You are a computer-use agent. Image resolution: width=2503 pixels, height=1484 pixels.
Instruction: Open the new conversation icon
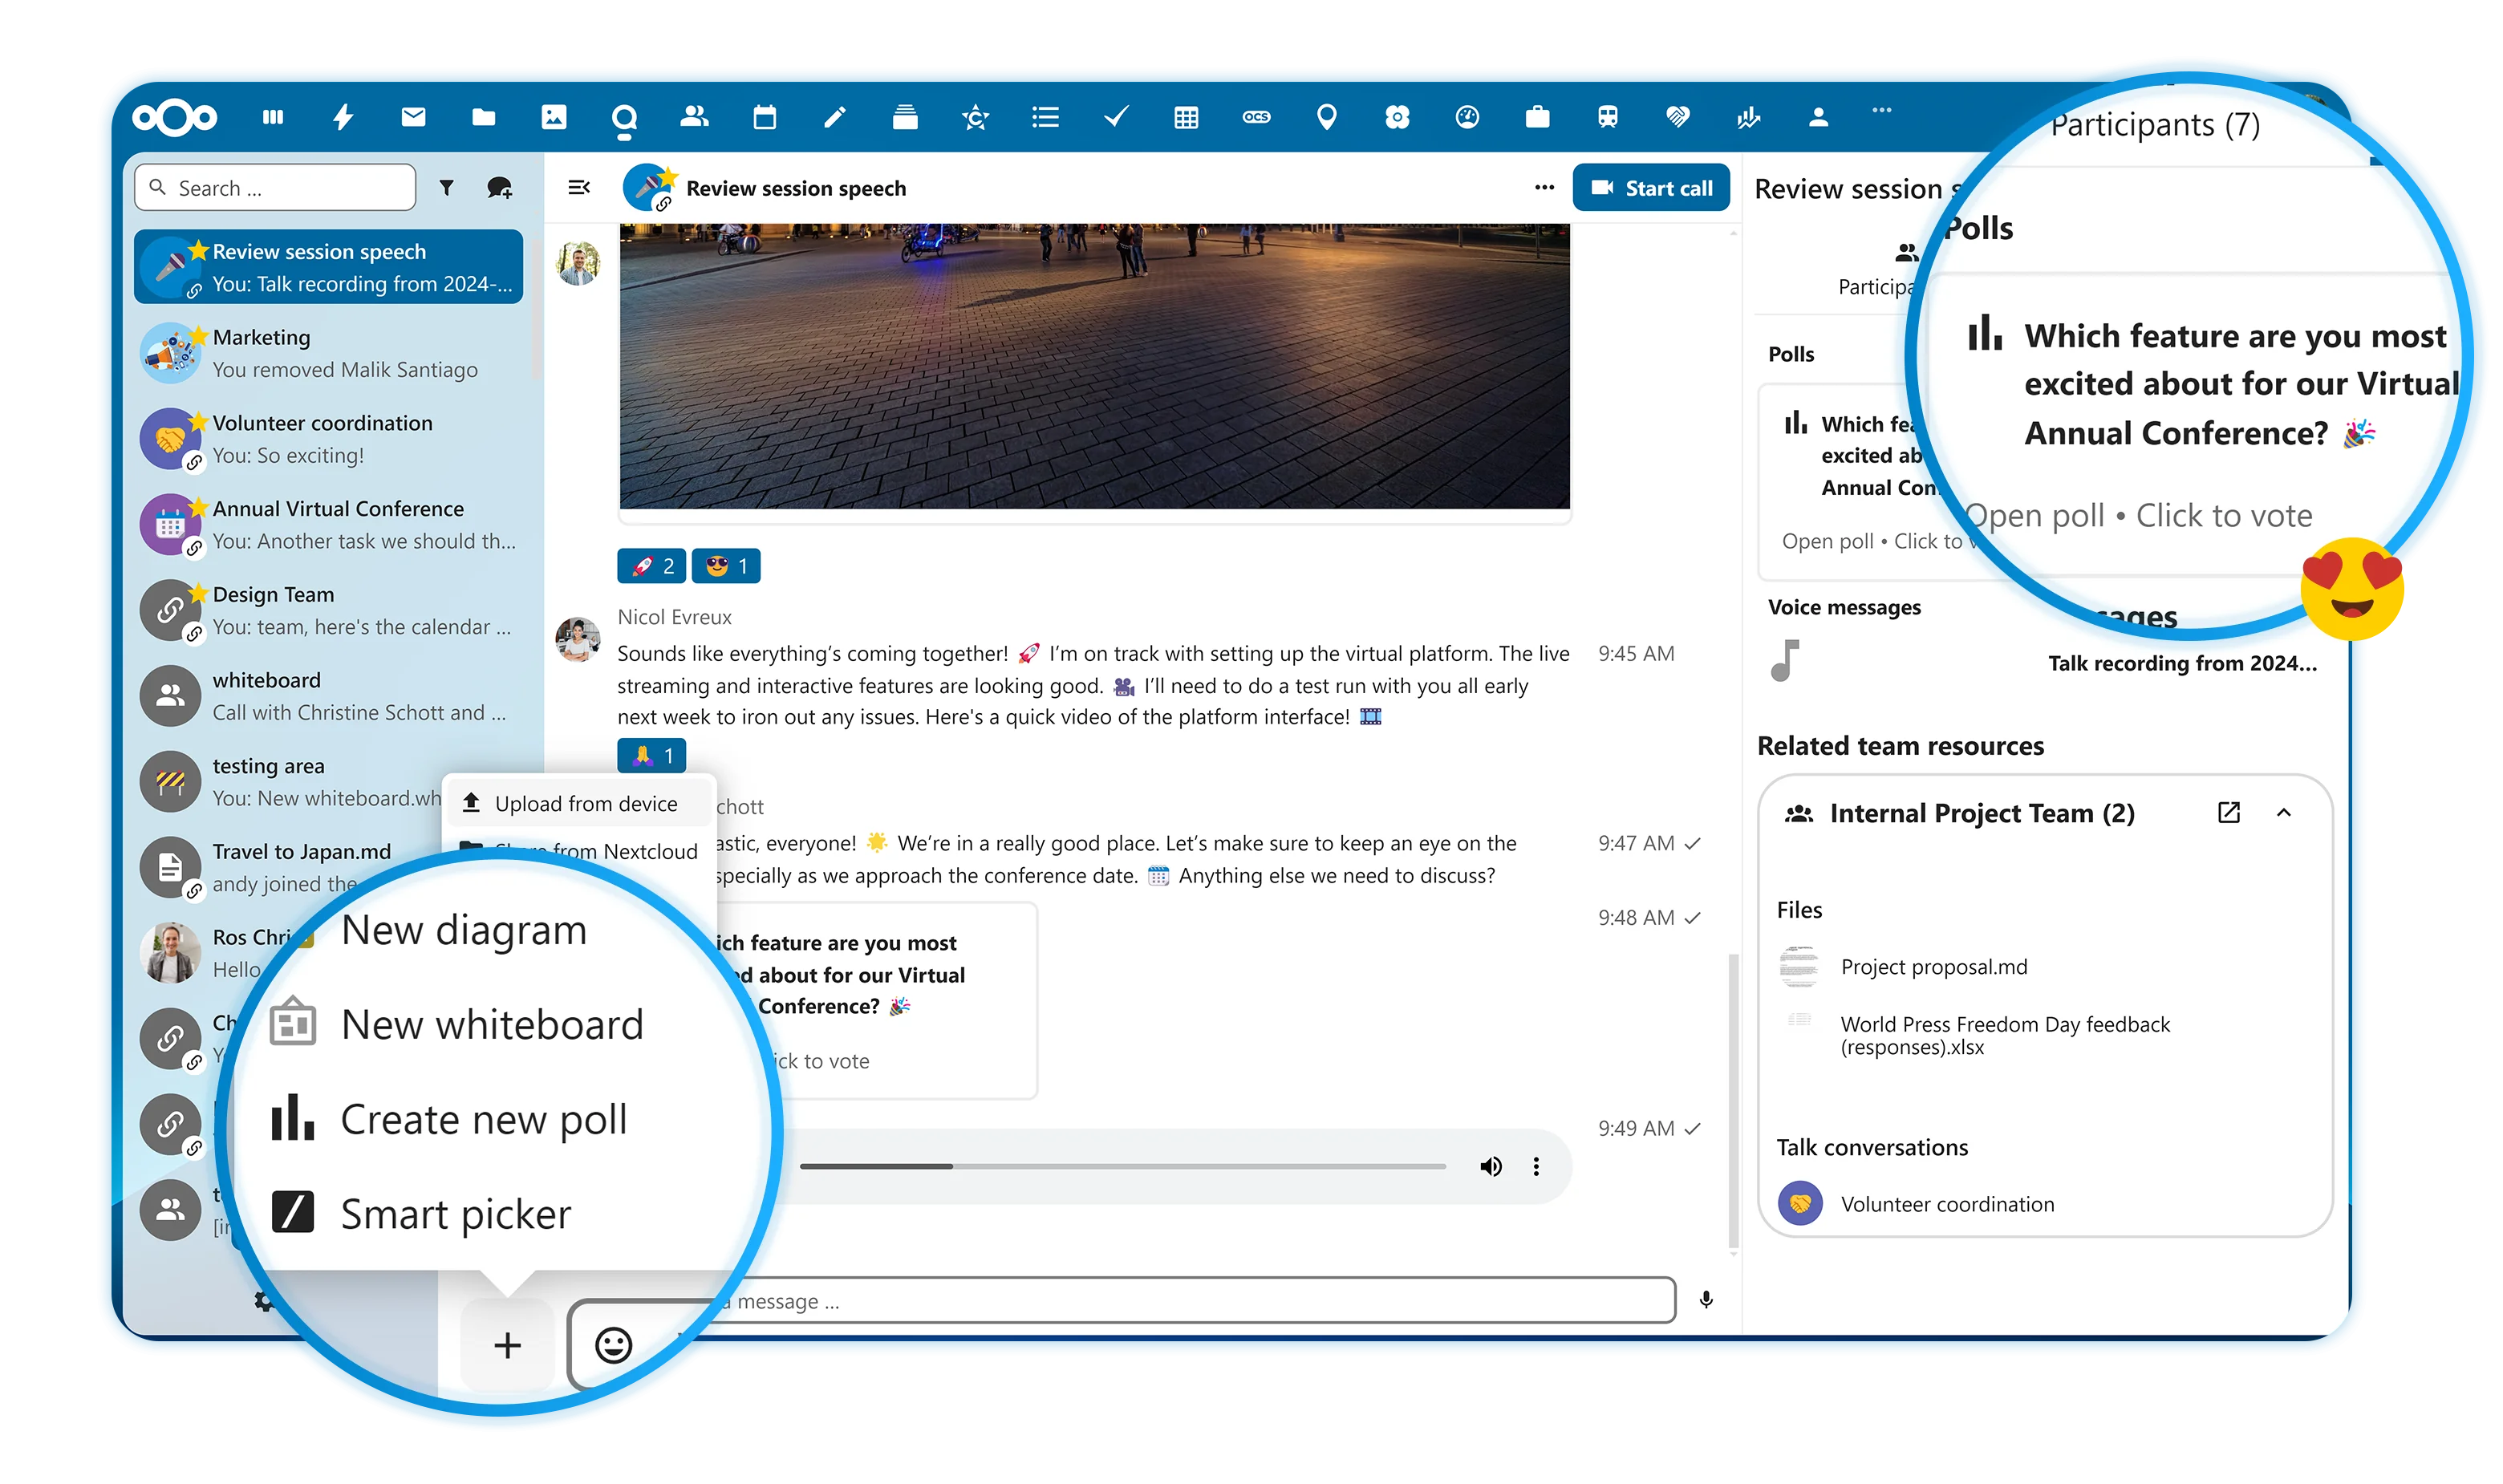pyautogui.click(x=499, y=187)
